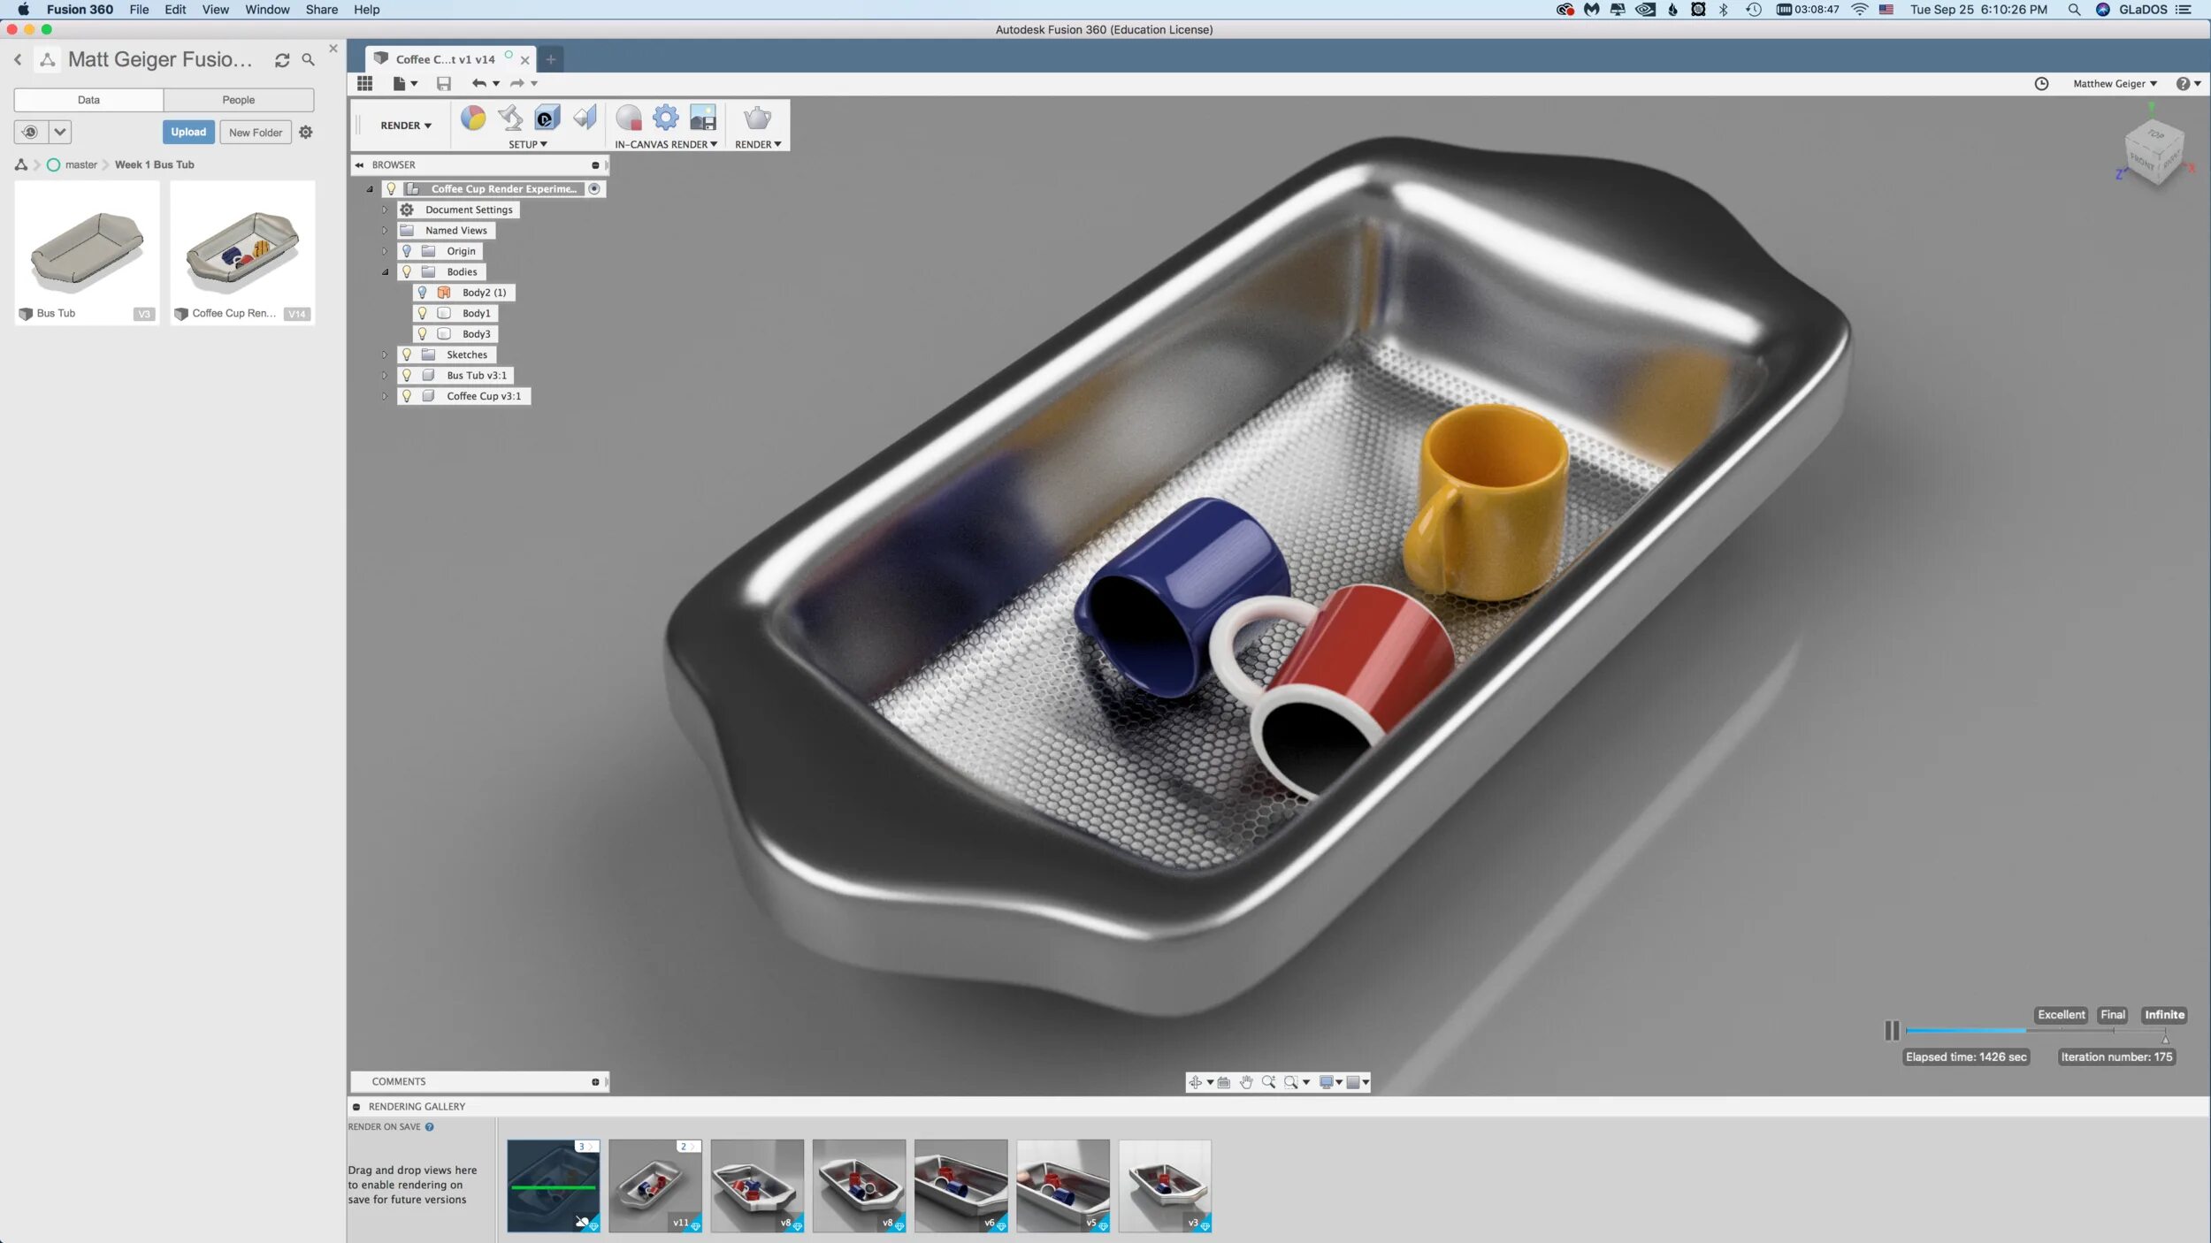Open the data panel grid icon
The width and height of the screenshot is (2211, 1243).
[364, 83]
